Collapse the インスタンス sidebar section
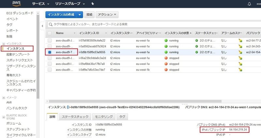Viewport: 261px width, 138px height. (x=4, y=44)
